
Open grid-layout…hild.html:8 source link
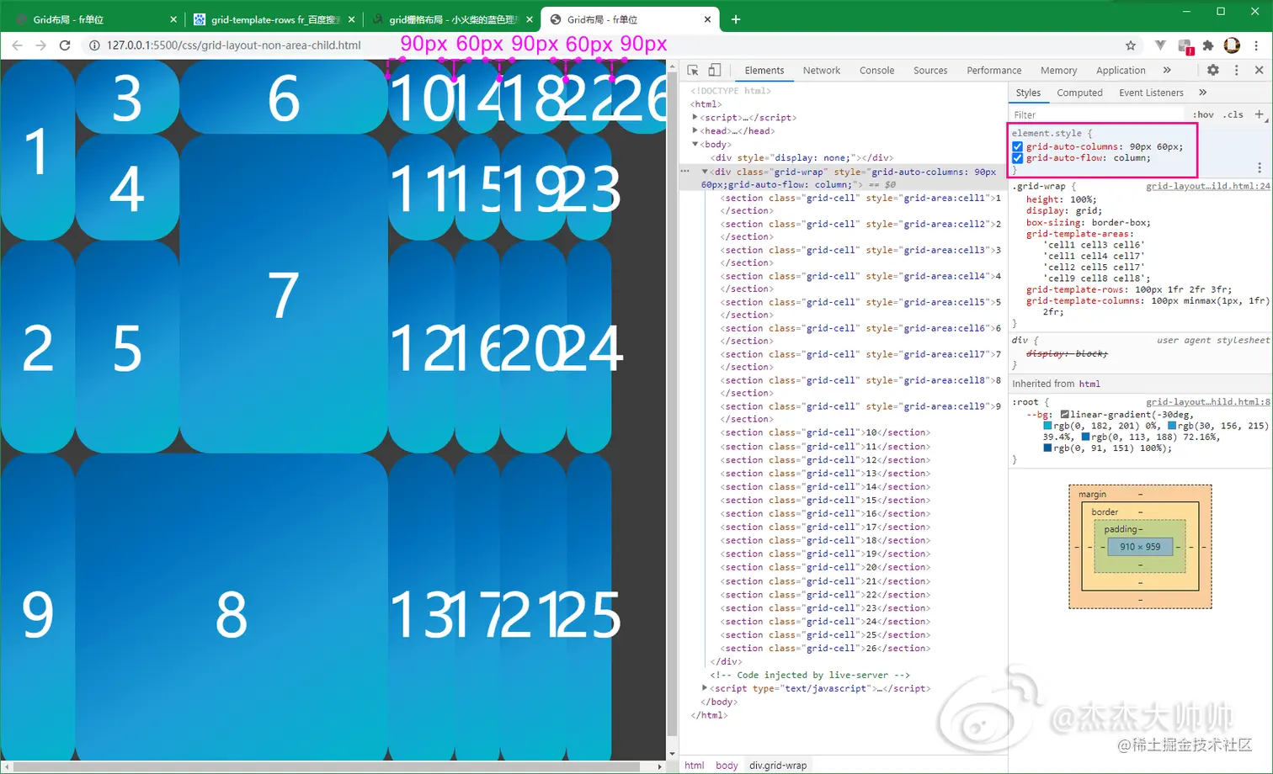[1207, 402]
